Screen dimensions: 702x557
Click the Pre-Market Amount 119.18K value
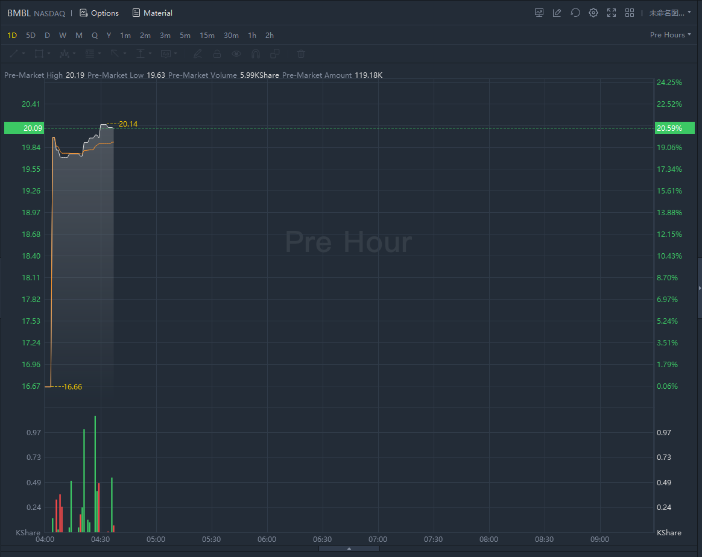pyautogui.click(x=368, y=75)
